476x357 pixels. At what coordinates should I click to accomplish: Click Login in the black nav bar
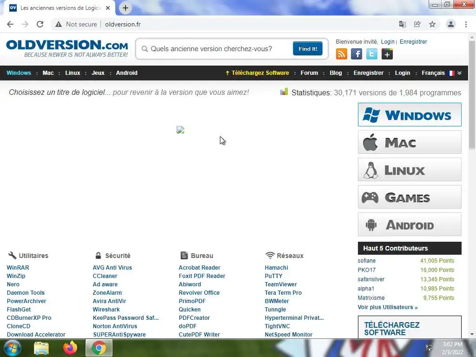[403, 73]
